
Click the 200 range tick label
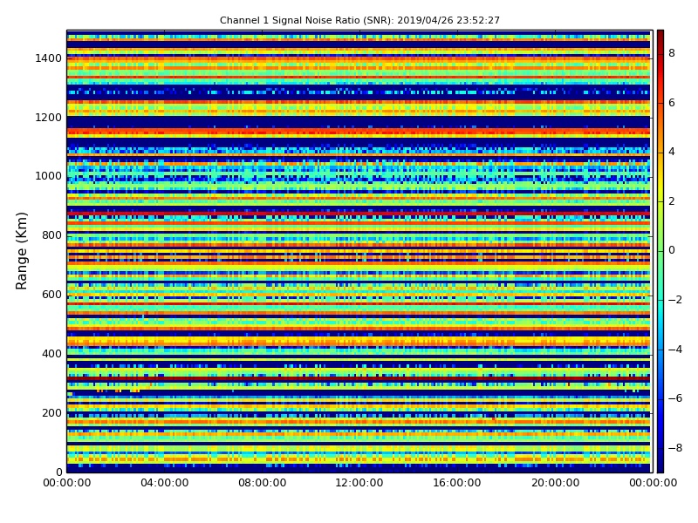(51, 412)
